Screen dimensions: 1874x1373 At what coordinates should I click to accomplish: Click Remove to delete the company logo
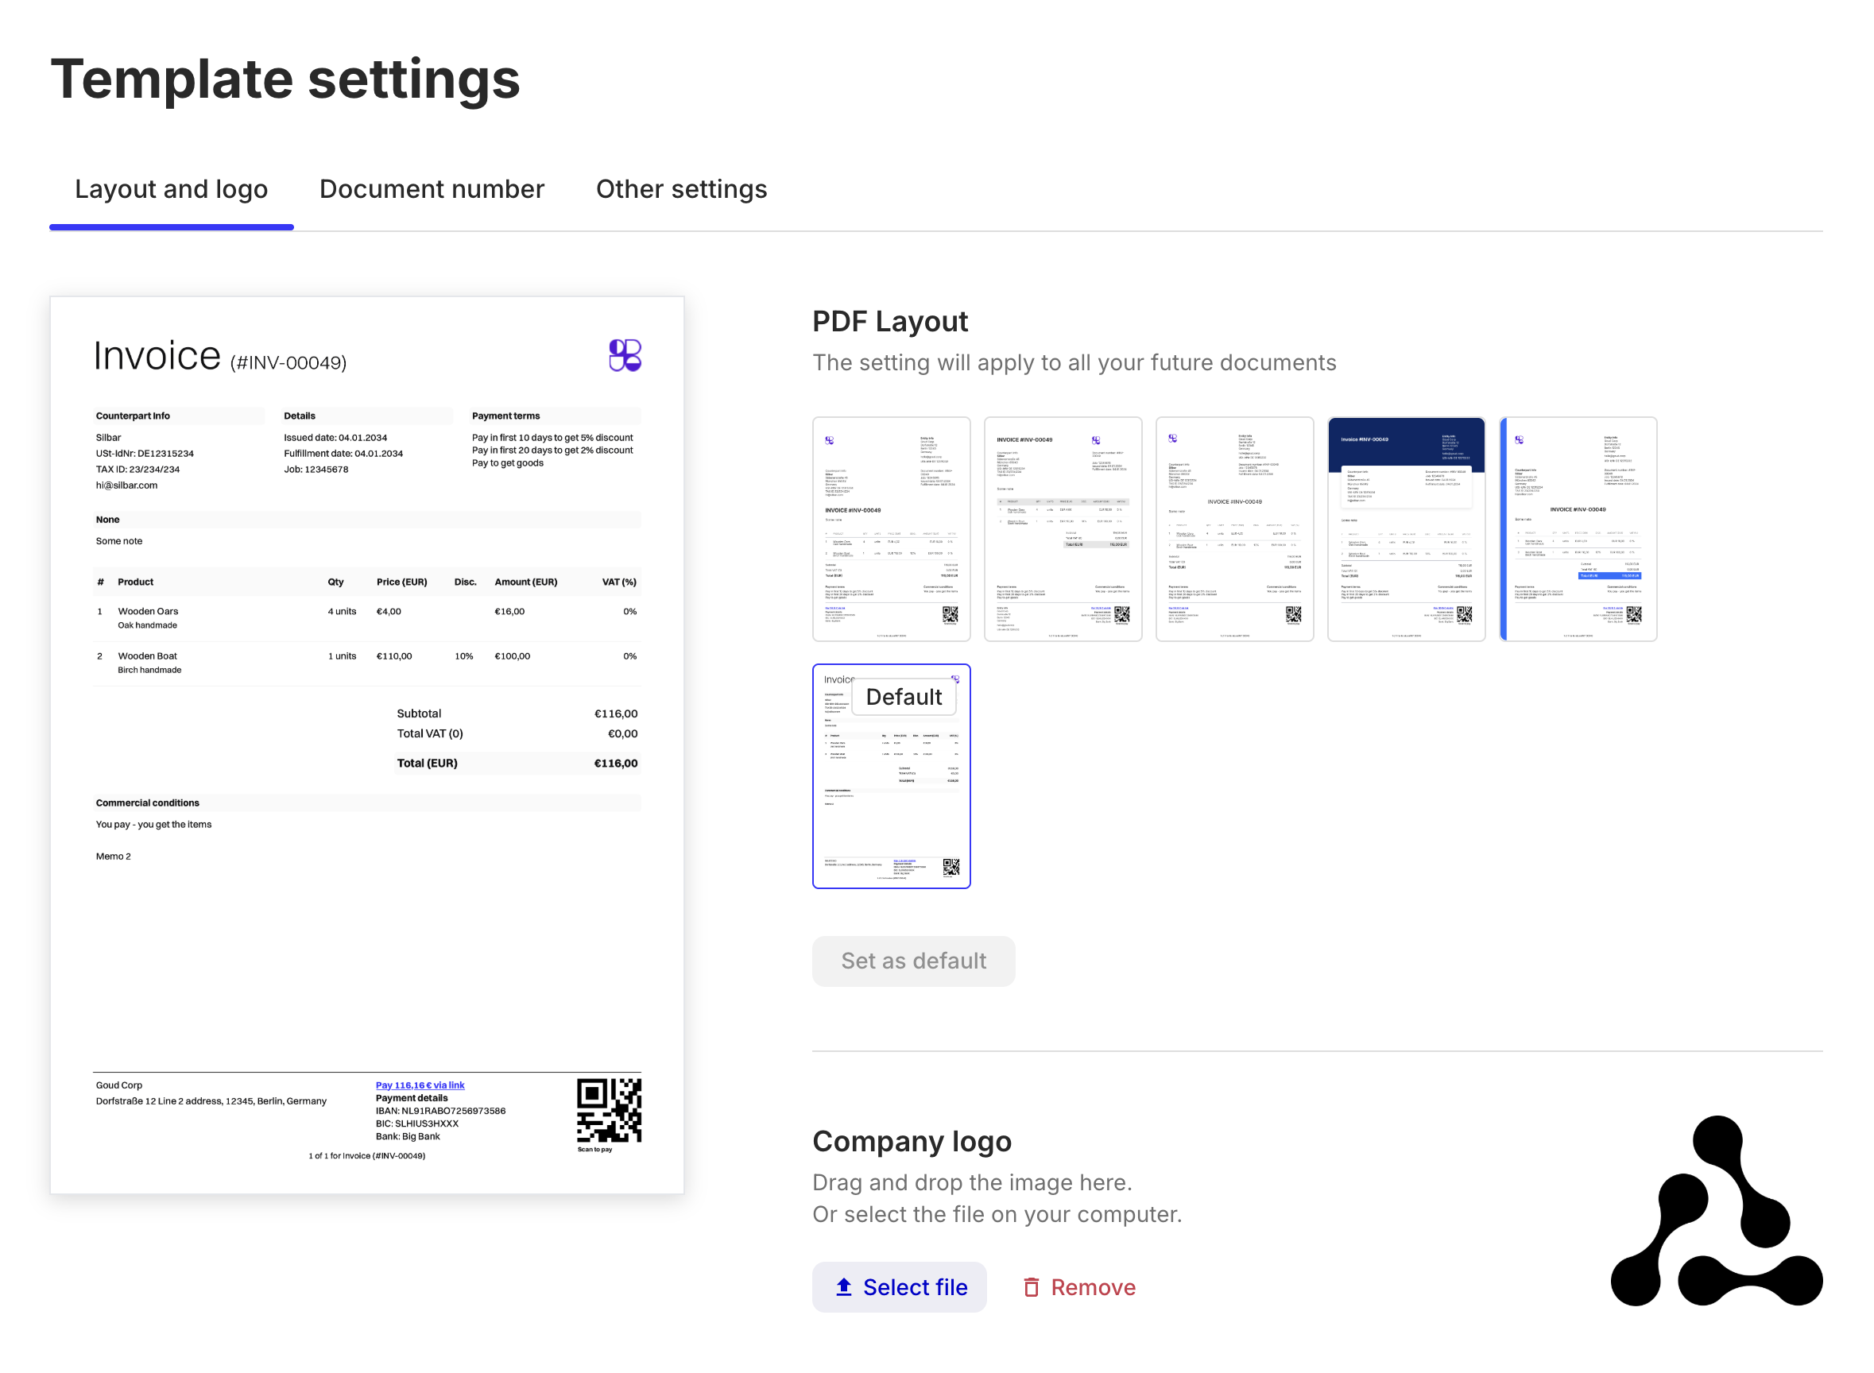1094,1286
